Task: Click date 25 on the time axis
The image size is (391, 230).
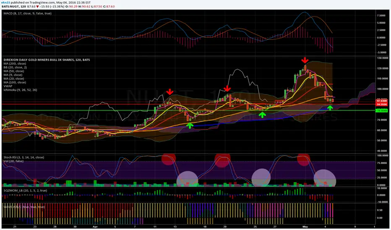Action: [255, 227]
